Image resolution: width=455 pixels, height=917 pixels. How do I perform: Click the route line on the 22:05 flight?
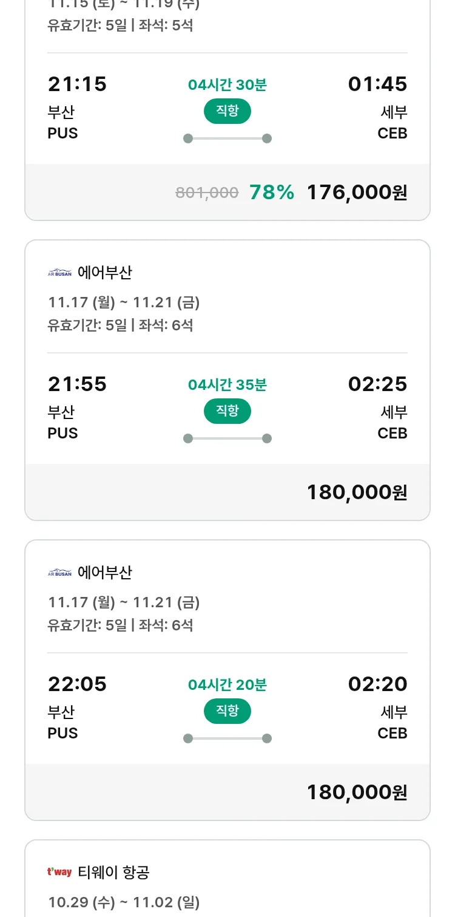227,738
